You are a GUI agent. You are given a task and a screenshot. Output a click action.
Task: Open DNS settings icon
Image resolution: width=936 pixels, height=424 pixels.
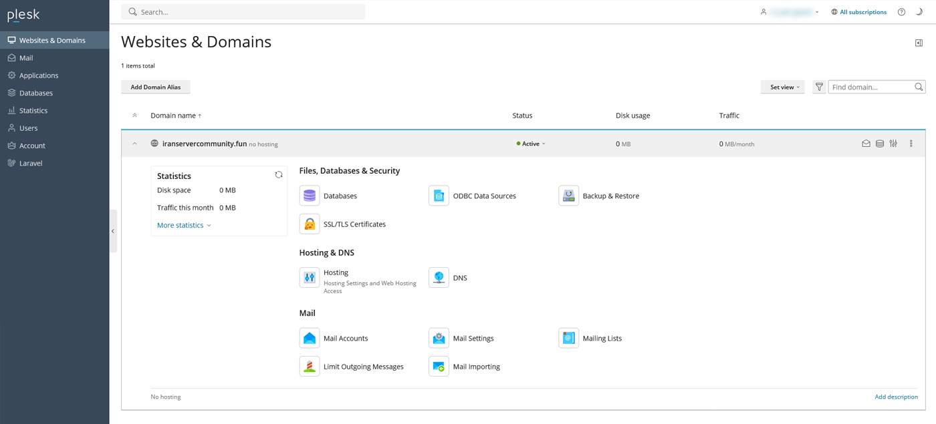pos(439,278)
